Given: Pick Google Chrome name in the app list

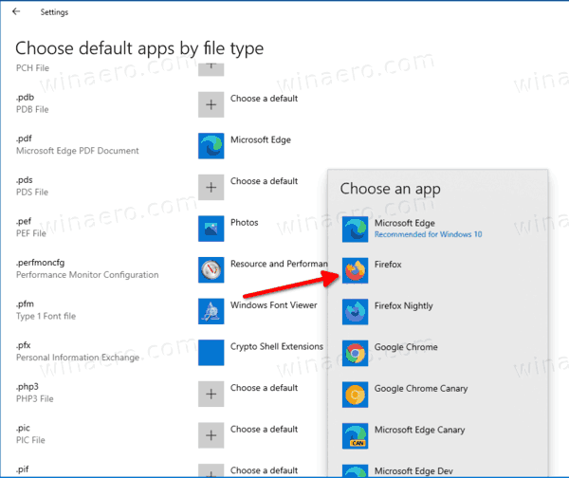Looking at the screenshot, I should (406, 348).
